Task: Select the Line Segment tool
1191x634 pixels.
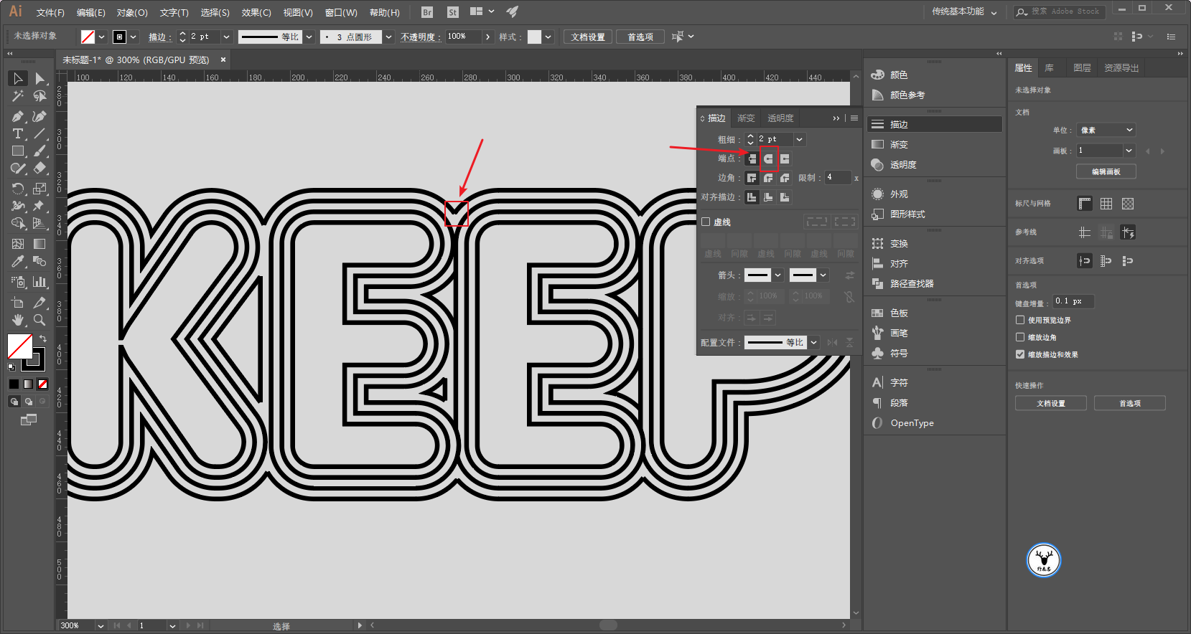Action: click(39, 134)
